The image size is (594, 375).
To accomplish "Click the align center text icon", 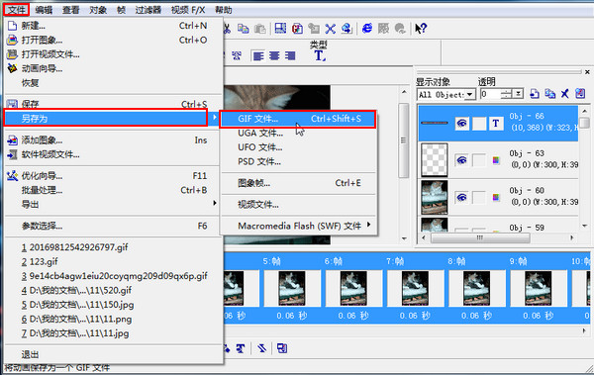I will click(x=274, y=56).
